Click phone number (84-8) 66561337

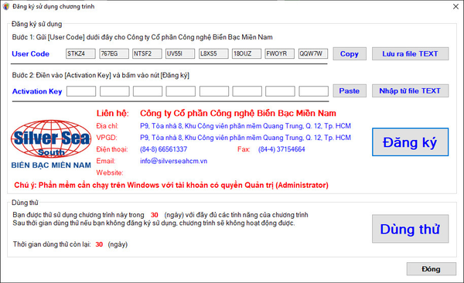163,149
